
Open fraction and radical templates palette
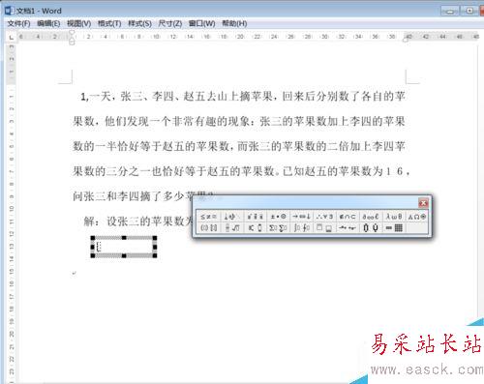click(x=231, y=228)
